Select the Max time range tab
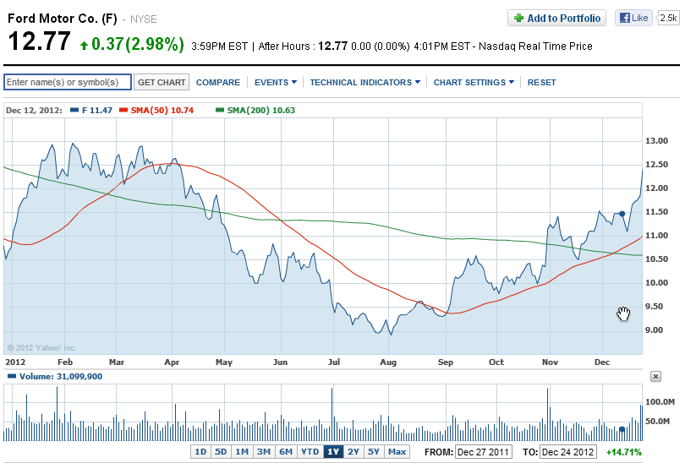 [397, 452]
